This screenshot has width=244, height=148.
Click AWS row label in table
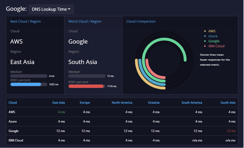(12, 112)
